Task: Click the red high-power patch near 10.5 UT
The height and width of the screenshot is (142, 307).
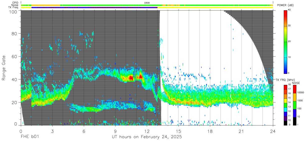Action: coord(131,78)
